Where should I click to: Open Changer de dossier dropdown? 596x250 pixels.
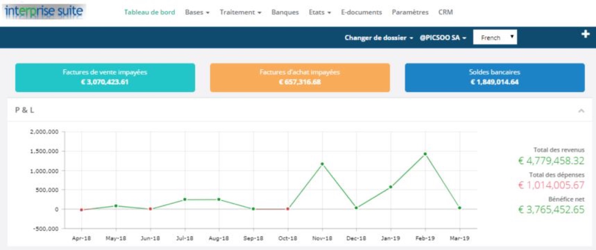tap(379, 38)
